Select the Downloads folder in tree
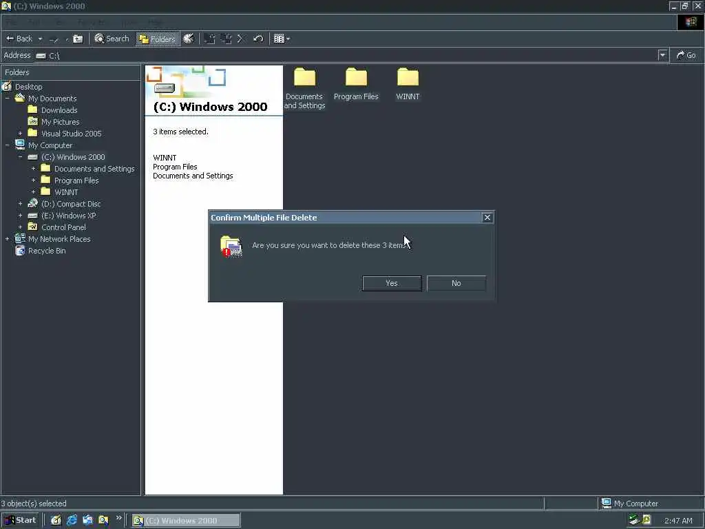The width and height of the screenshot is (705, 529). point(59,110)
